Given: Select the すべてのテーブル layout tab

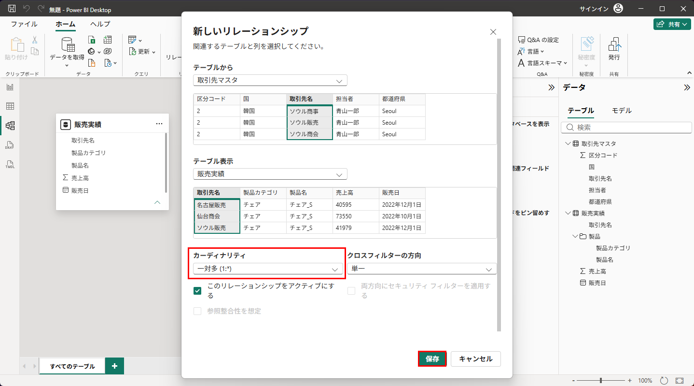Looking at the screenshot, I should pos(72,366).
